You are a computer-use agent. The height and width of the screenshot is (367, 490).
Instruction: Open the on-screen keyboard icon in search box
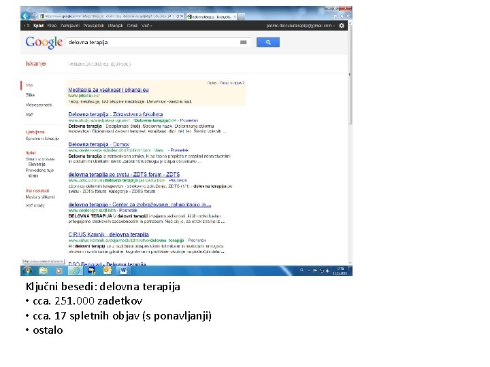click(x=243, y=42)
